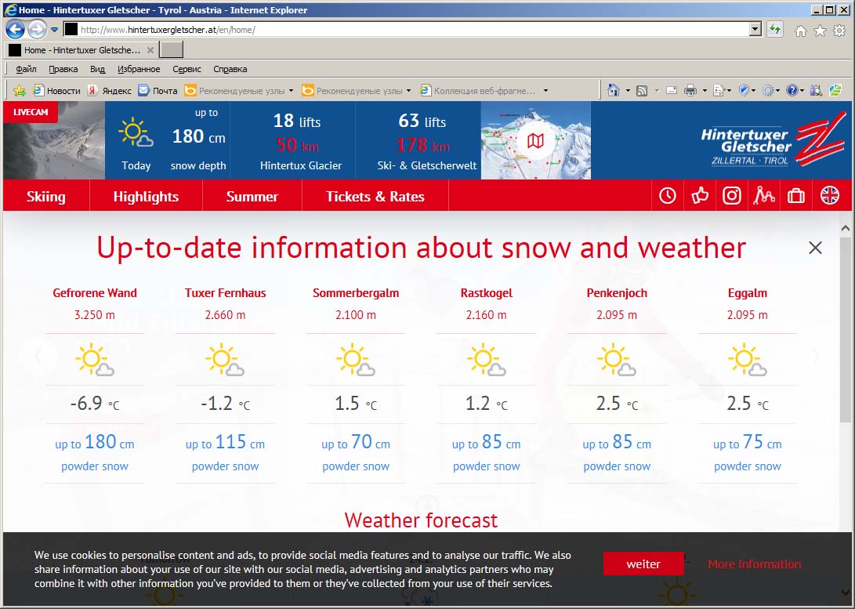Click the Hintertuxer Gletscher logo
The image size is (855, 609).
pos(773,139)
